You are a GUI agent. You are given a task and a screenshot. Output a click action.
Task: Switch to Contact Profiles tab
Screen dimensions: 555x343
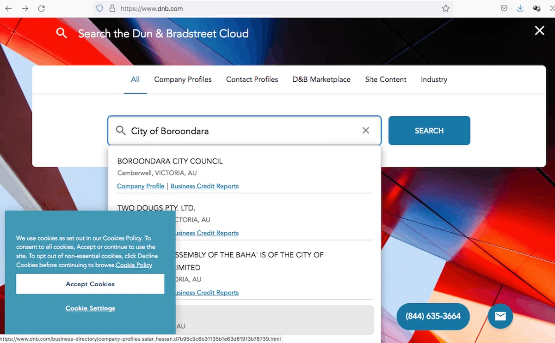pyautogui.click(x=252, y=79)
